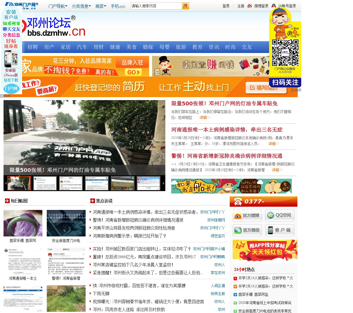The height and width of the screenshot is (313, 353).
Task: Open article 下雨无聊
Action: 101,294
